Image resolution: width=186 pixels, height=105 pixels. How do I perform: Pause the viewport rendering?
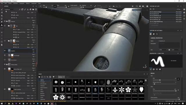[x=133, y=6]
